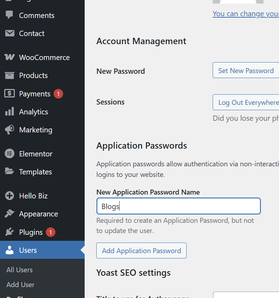Viewport: 279px width, 298px height.
Task: Open the Add User submenu link
Action: (20, 285)
